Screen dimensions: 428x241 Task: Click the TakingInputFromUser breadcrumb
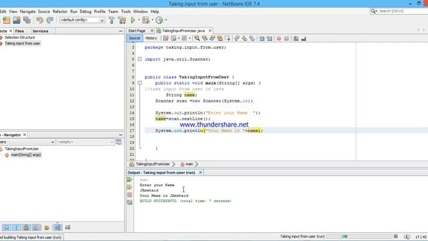[152, 164]
